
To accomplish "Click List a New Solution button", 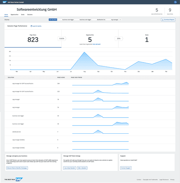I will [x=70, y=168].
